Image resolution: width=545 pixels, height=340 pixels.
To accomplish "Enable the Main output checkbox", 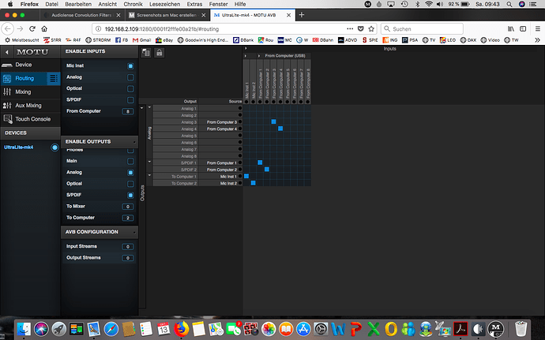I will 130,161.
